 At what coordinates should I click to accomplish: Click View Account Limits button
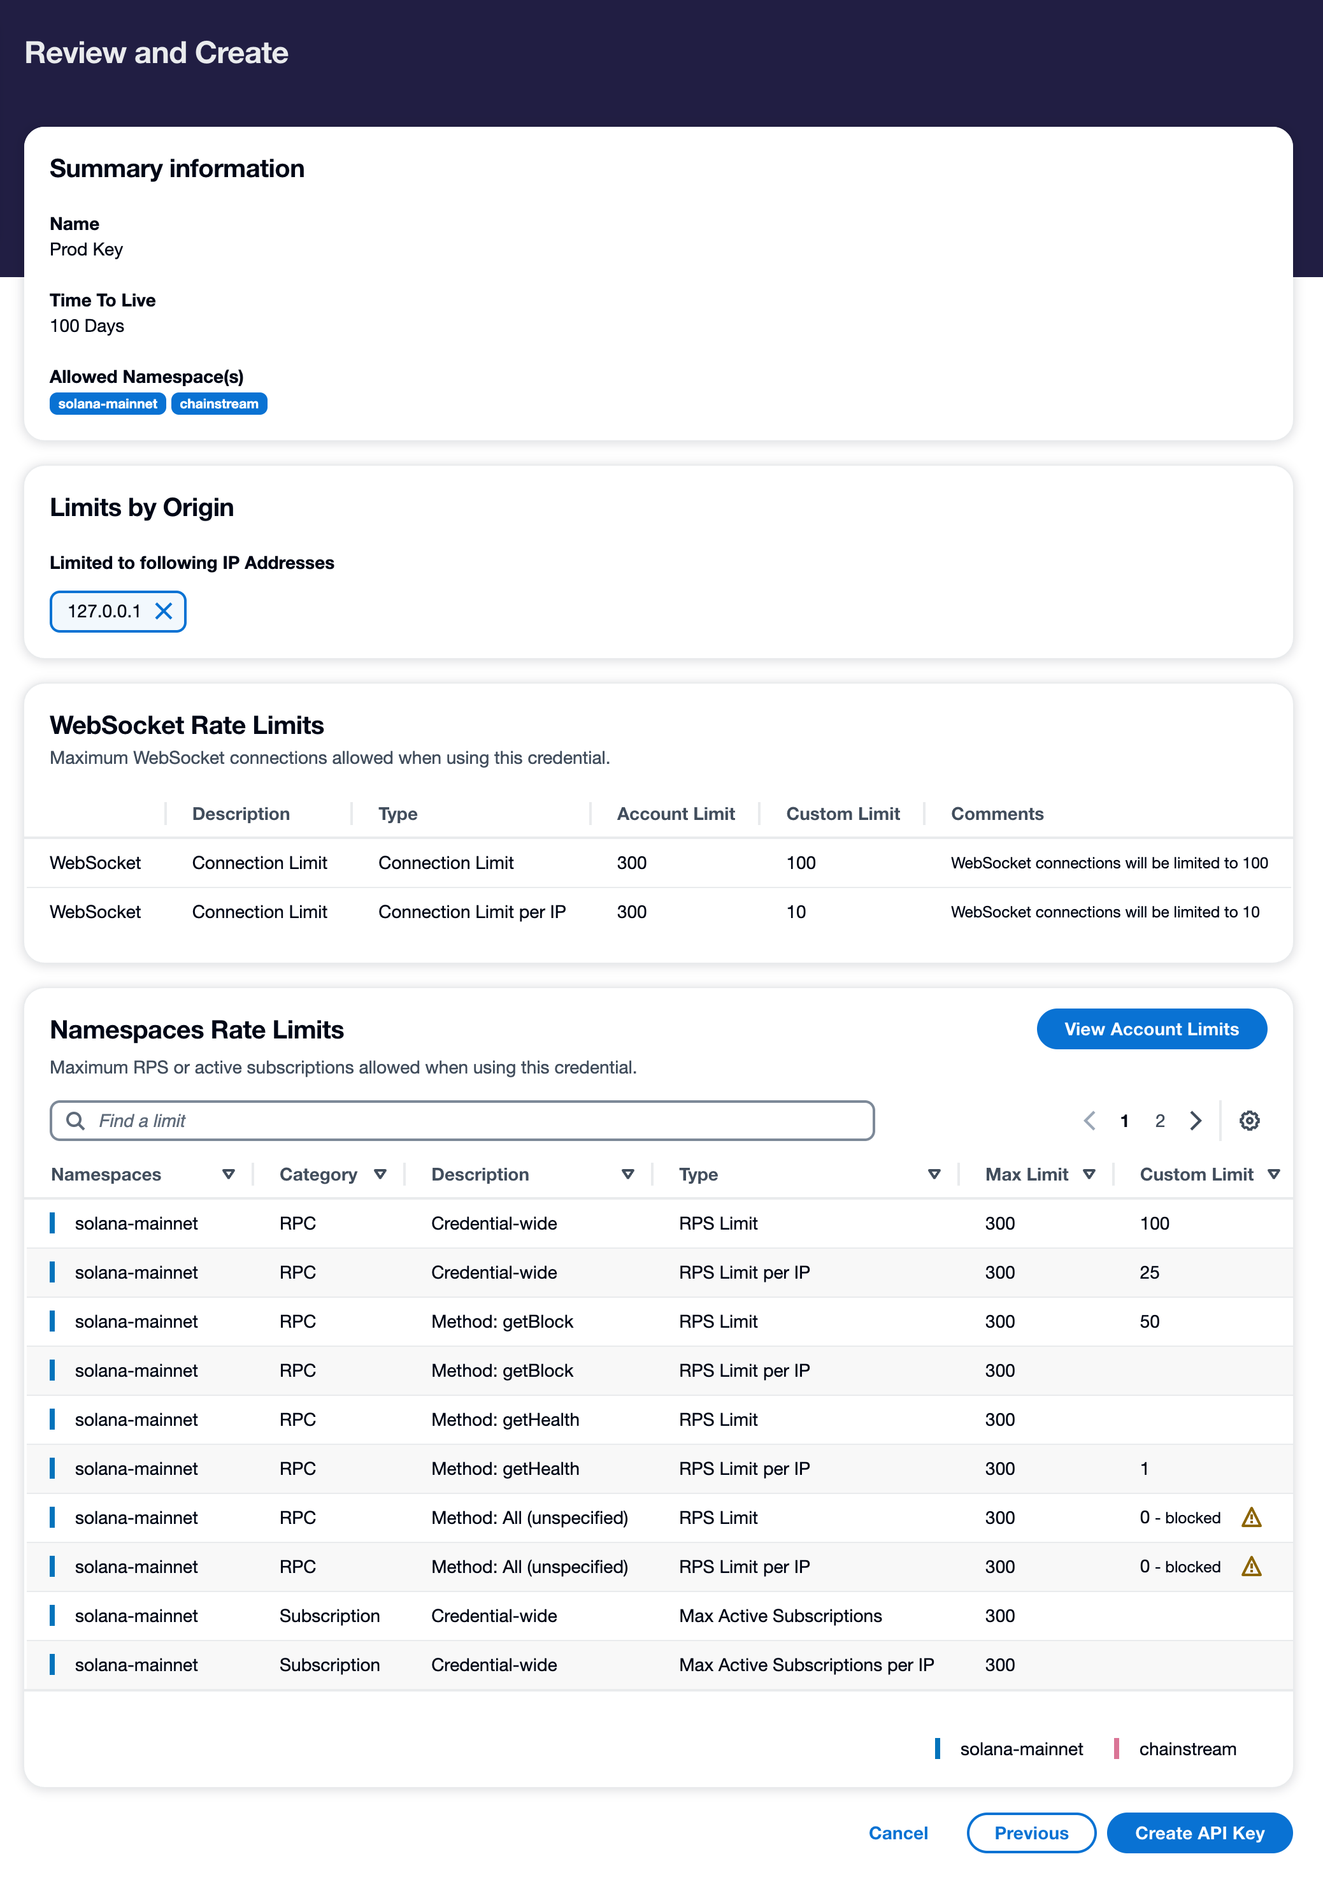coord(1151,1029)
